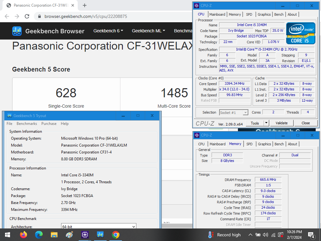Open Microsoft Edge from the taskbar

point(39,235)
